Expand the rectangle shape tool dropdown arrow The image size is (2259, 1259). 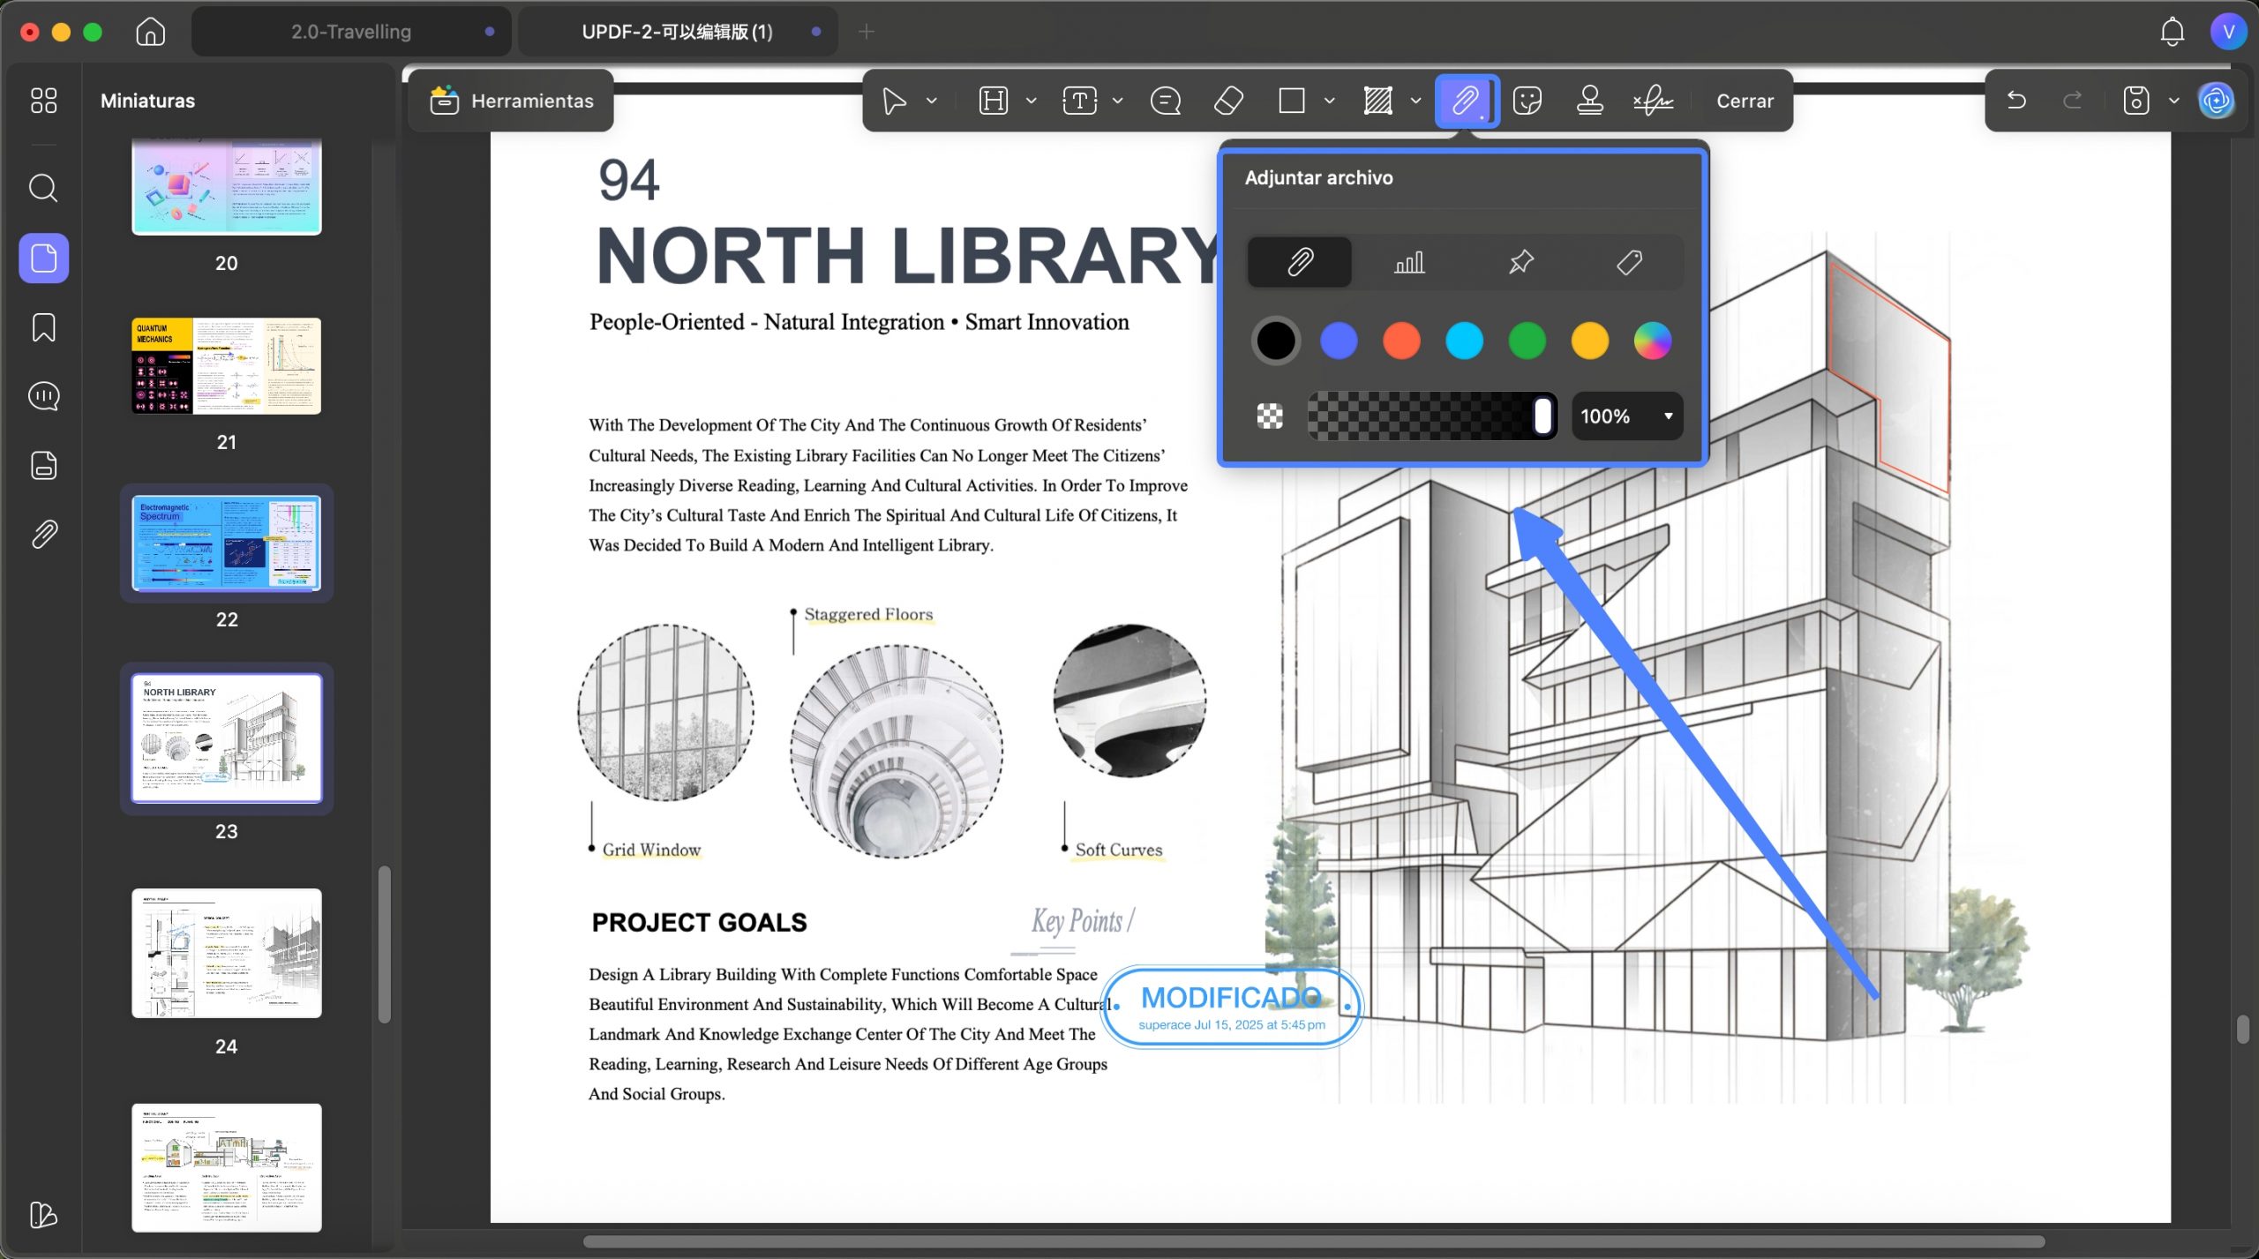(1330, 101)
